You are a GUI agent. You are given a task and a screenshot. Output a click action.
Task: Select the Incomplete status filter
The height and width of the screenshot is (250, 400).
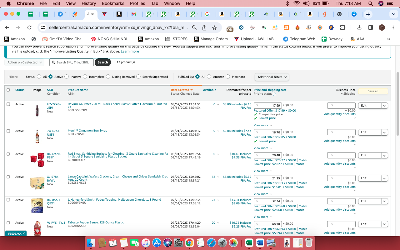[85, 77]
